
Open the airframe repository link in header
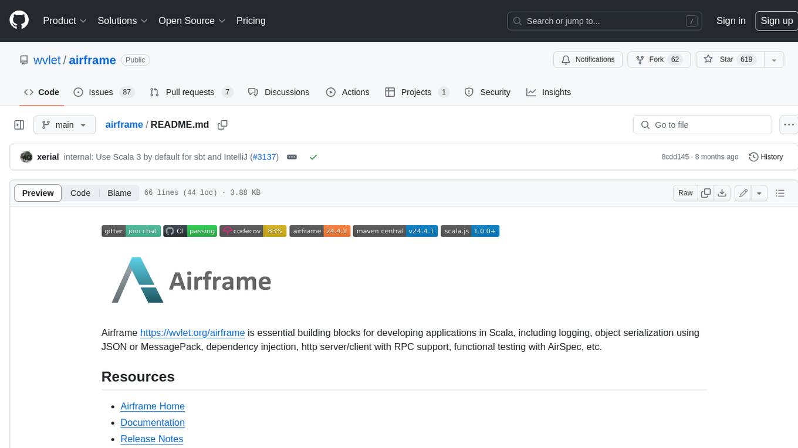pos(92,60)
